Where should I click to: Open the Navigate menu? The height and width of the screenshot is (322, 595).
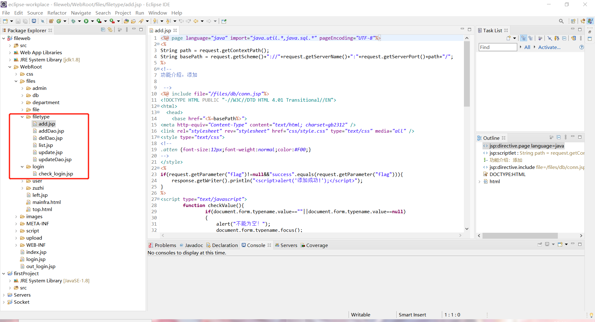pyautogui.click(x=81, y=13)
